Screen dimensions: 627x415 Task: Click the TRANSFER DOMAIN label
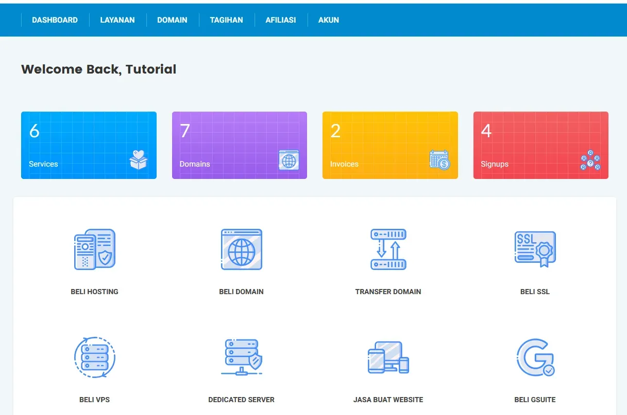pyautogui.click(x=388, y=292)
